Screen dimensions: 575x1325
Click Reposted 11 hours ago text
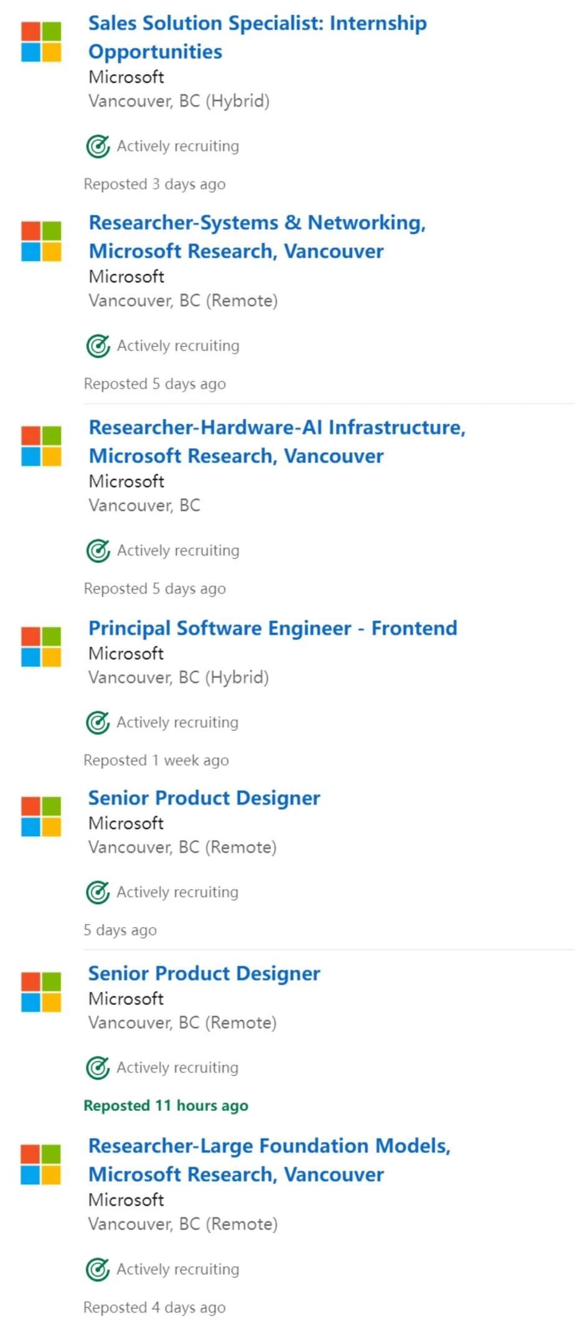click(166, 1106)
